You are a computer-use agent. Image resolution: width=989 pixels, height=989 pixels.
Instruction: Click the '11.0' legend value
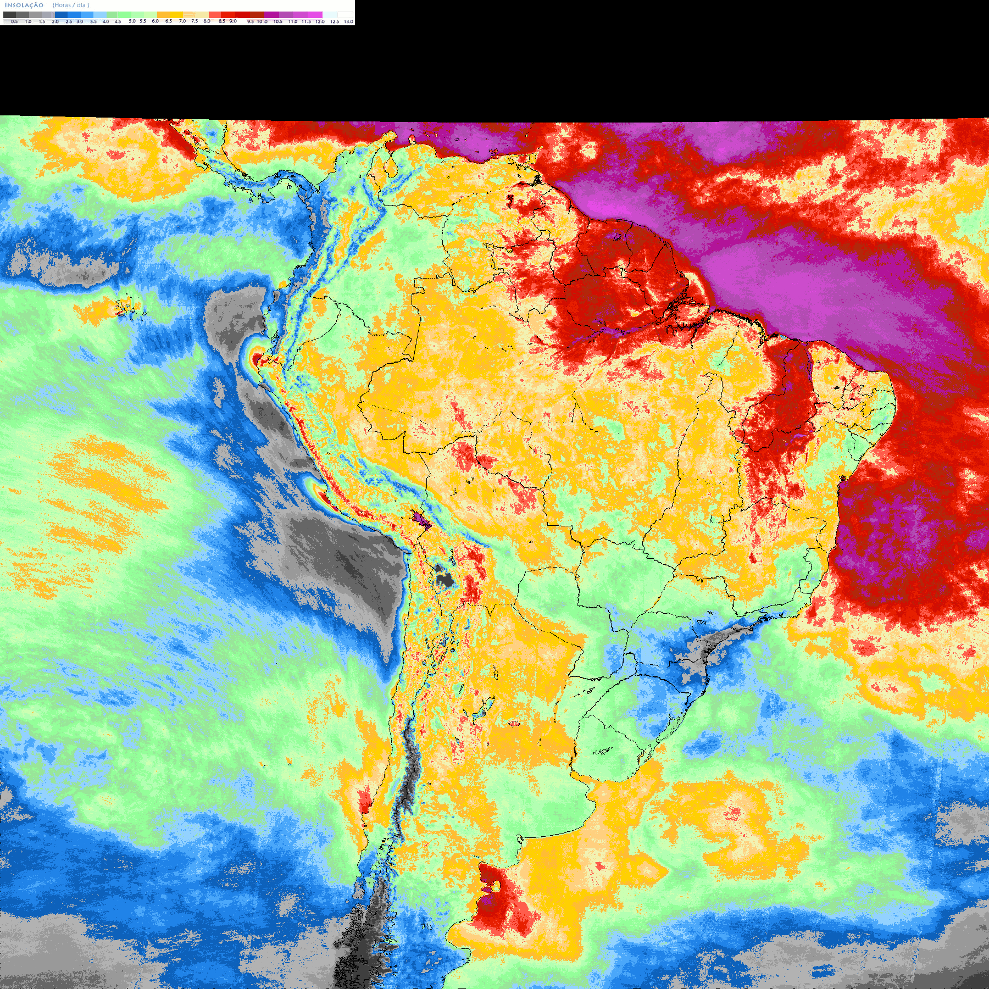point(293,21)
